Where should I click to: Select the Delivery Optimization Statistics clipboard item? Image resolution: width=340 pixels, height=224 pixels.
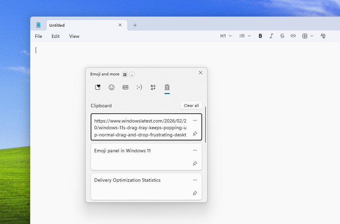click(143, 180)
